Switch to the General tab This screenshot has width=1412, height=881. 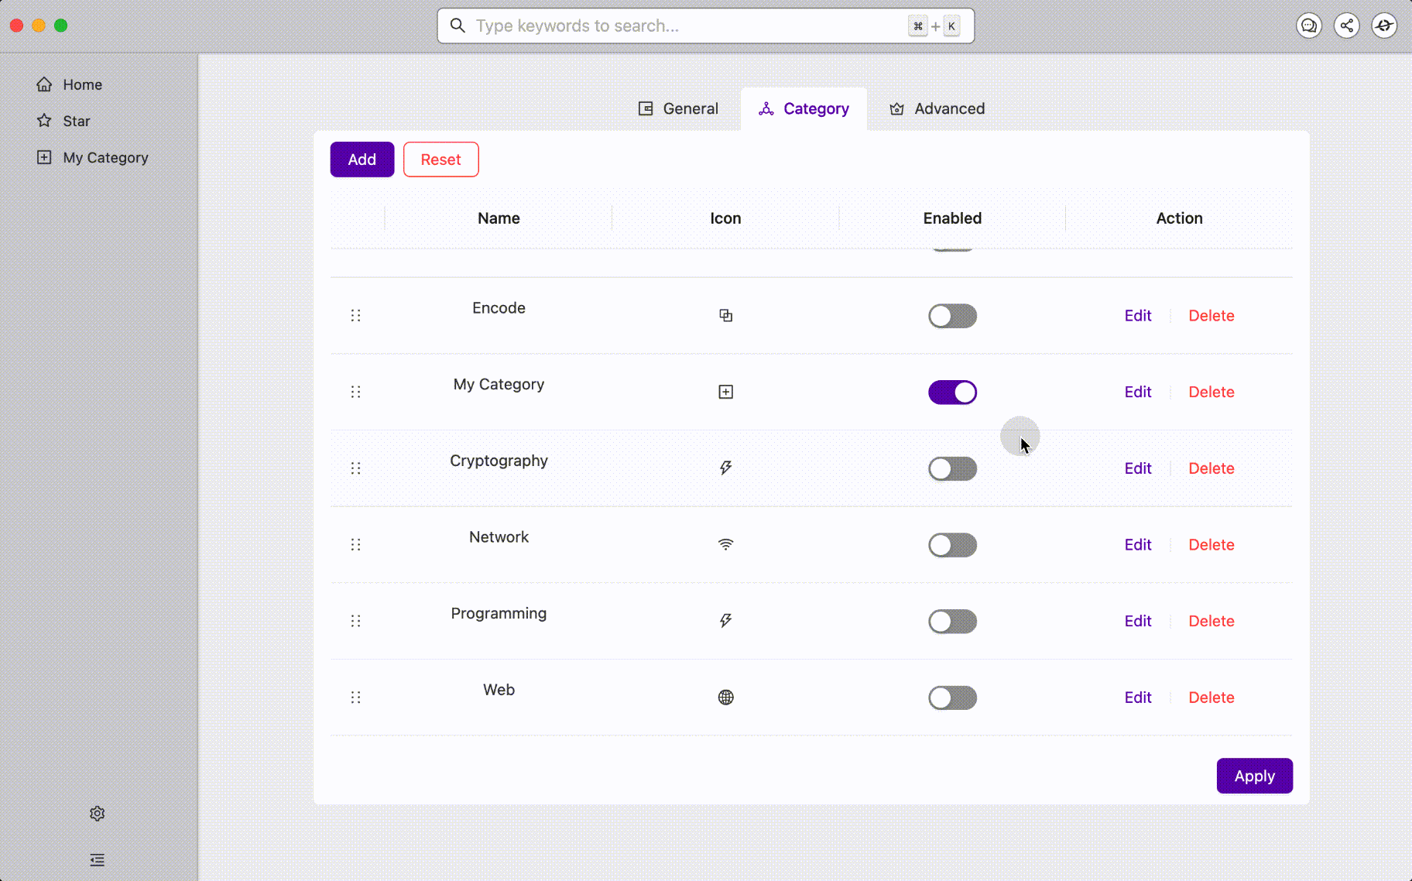678,108
